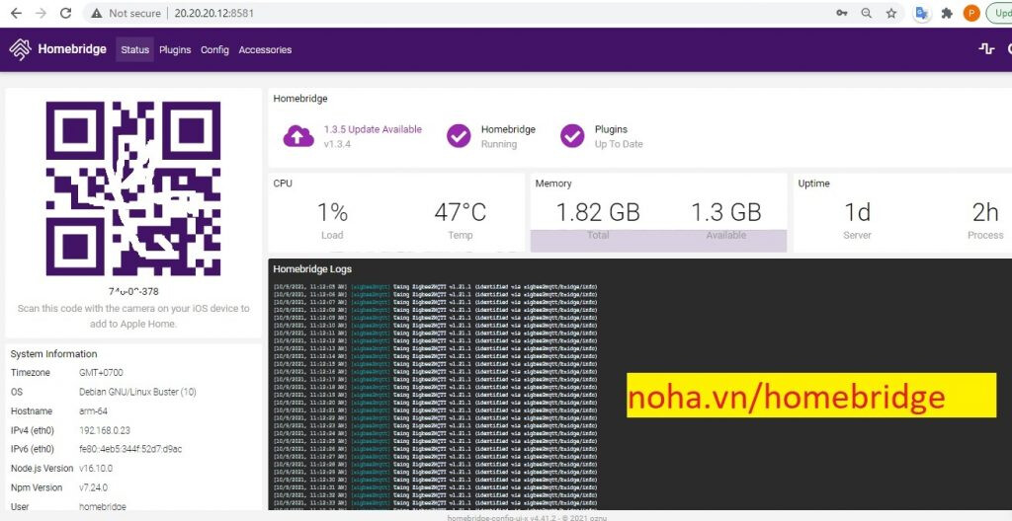This screenshot has width=1012, height=521.
Task: Click the saved passwords key icon
Action: [x=841, y=14]
